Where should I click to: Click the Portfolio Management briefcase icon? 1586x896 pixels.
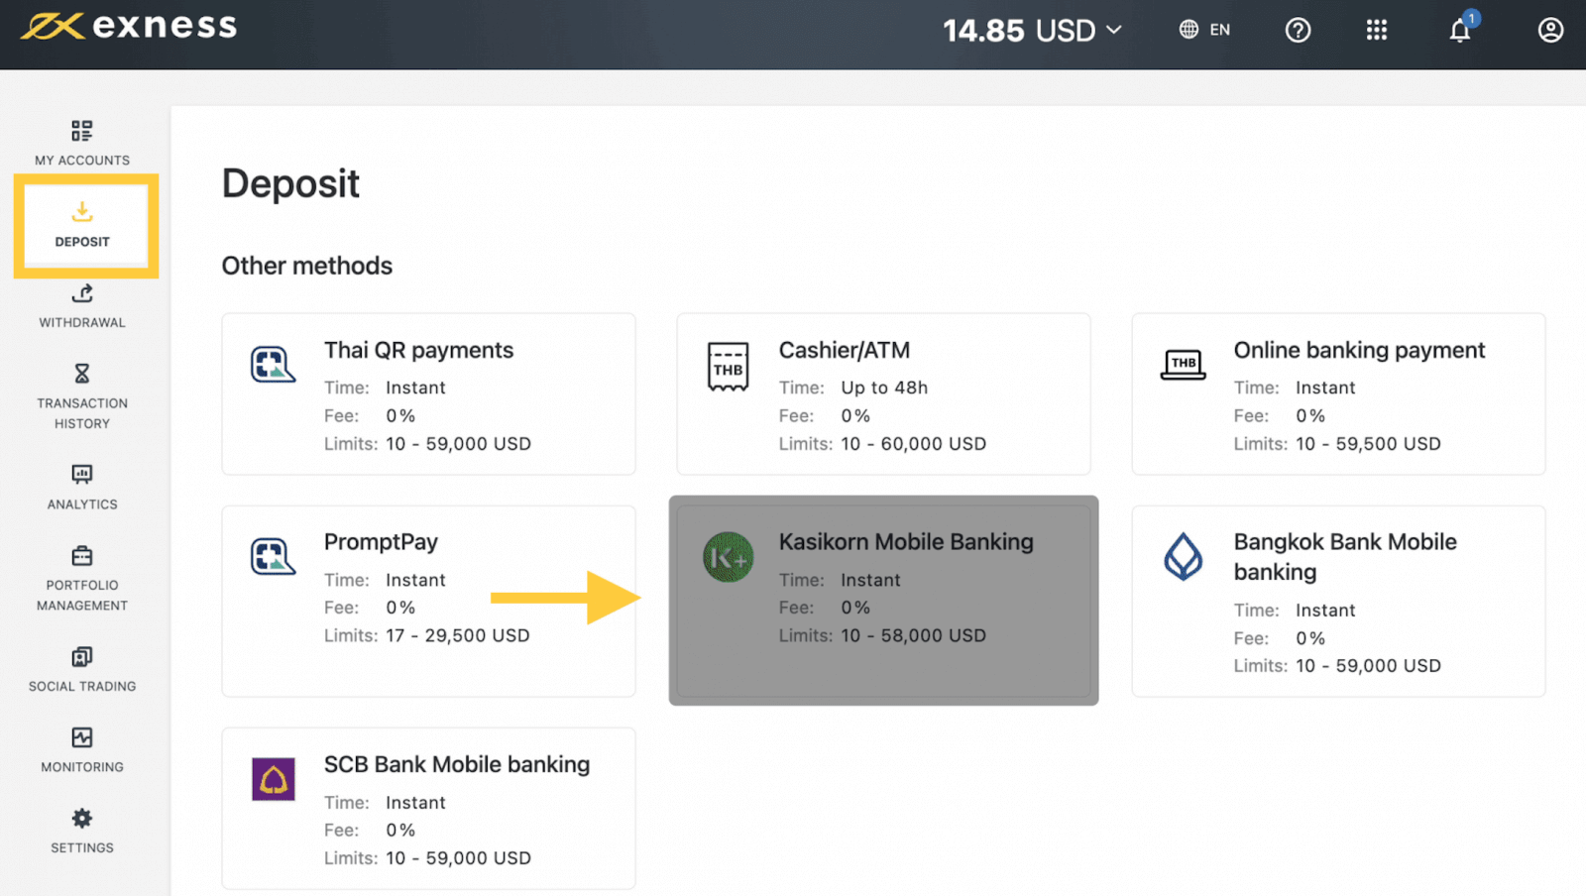coord(82,556)
